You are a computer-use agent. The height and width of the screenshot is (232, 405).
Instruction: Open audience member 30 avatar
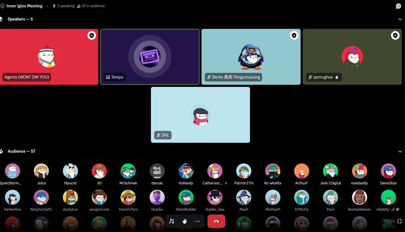tap(99, 171)
